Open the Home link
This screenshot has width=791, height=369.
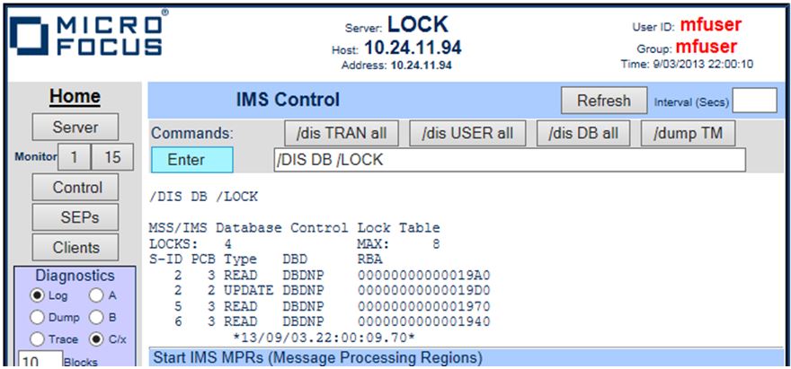pos(75,97)
